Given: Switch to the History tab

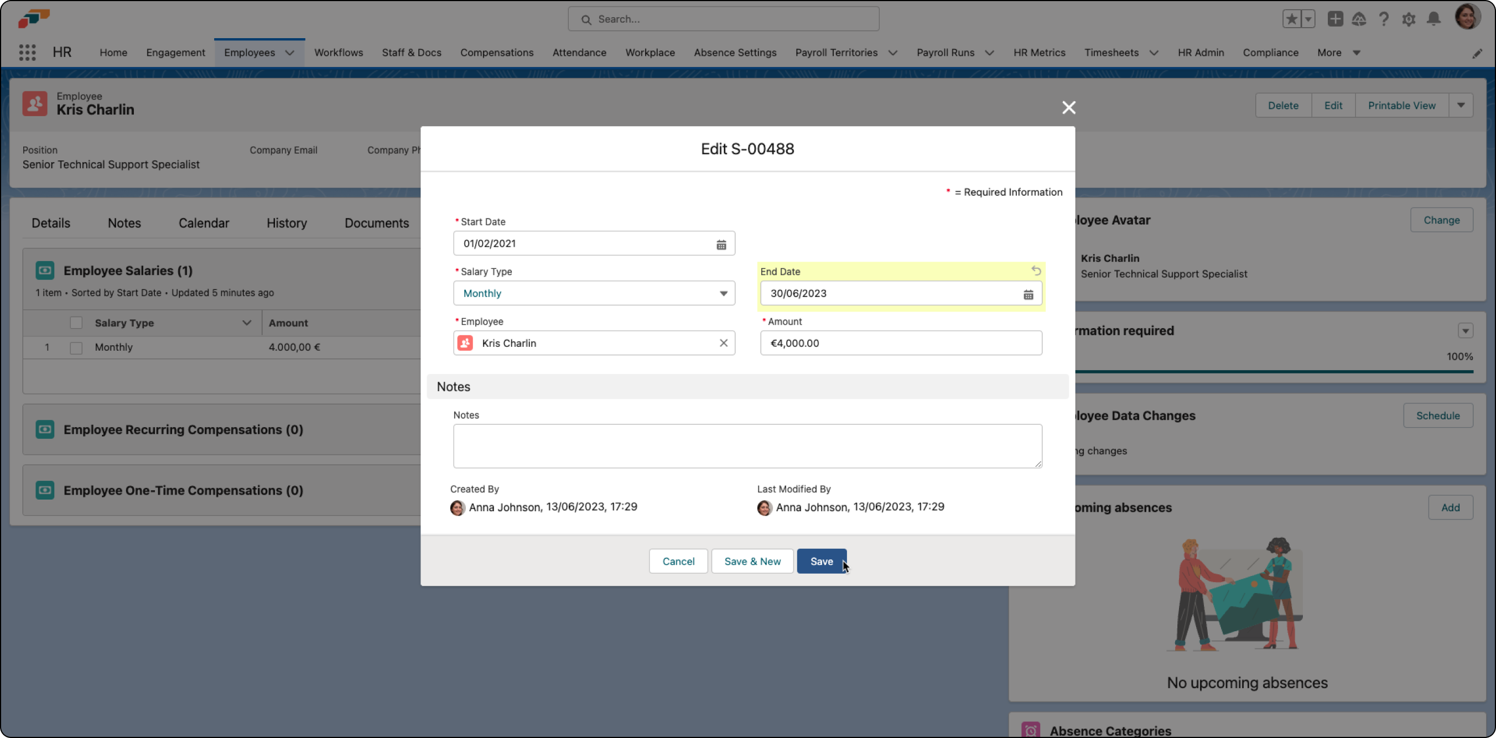Looking at the screenshot, I should pos(287,222).
